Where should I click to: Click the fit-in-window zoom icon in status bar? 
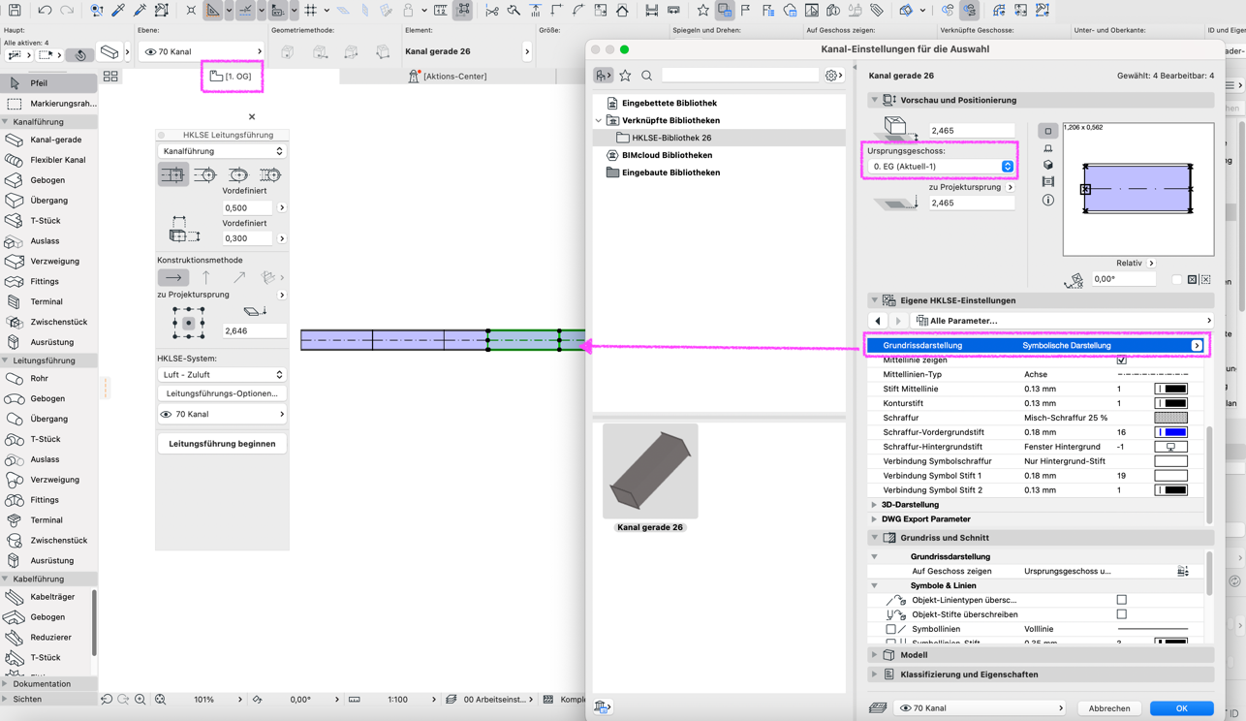point(161,699)
